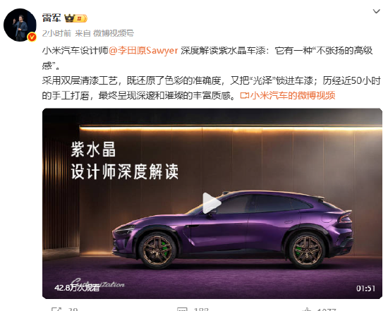The height and width of the screenshot is (311, 388).
Task: Click the 紫水晶 设计师深度解读 title overlay
Action: [x=124, y=161]
